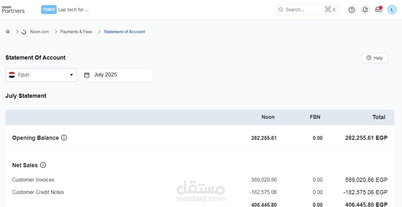Click the Noon.com spinner icon in breadcrumb

[24, 32]
